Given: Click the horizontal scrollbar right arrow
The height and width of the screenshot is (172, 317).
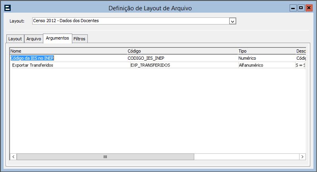Looking at the screenshot, I should tap(302, 157).
